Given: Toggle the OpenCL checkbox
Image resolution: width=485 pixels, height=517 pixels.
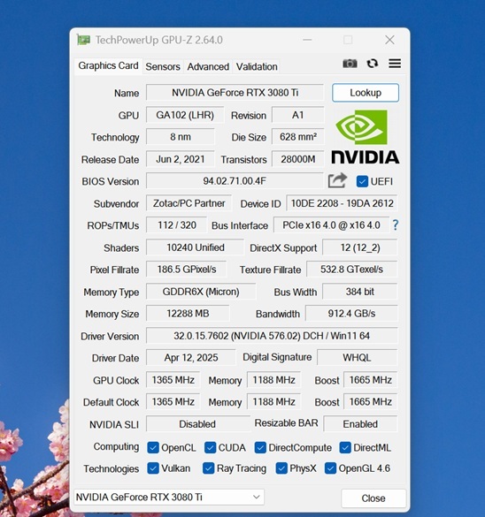Looking at the screenshot, I should click(x=153, y=447).
